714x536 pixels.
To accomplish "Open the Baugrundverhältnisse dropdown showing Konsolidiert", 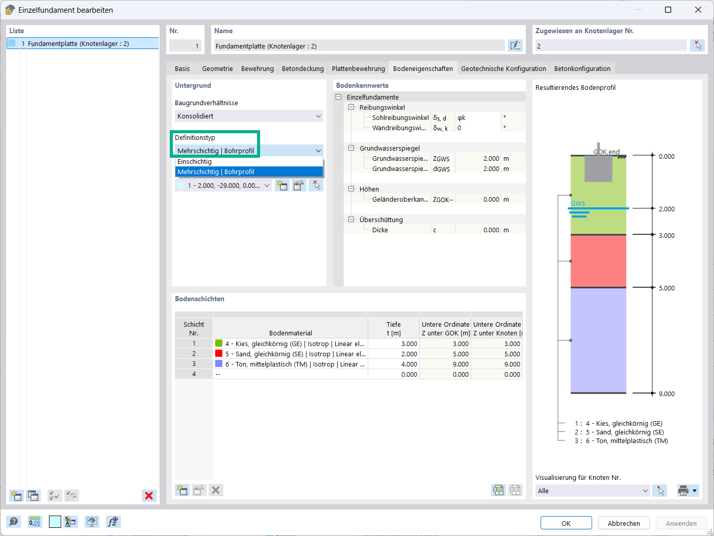I will tap(249, 116).
